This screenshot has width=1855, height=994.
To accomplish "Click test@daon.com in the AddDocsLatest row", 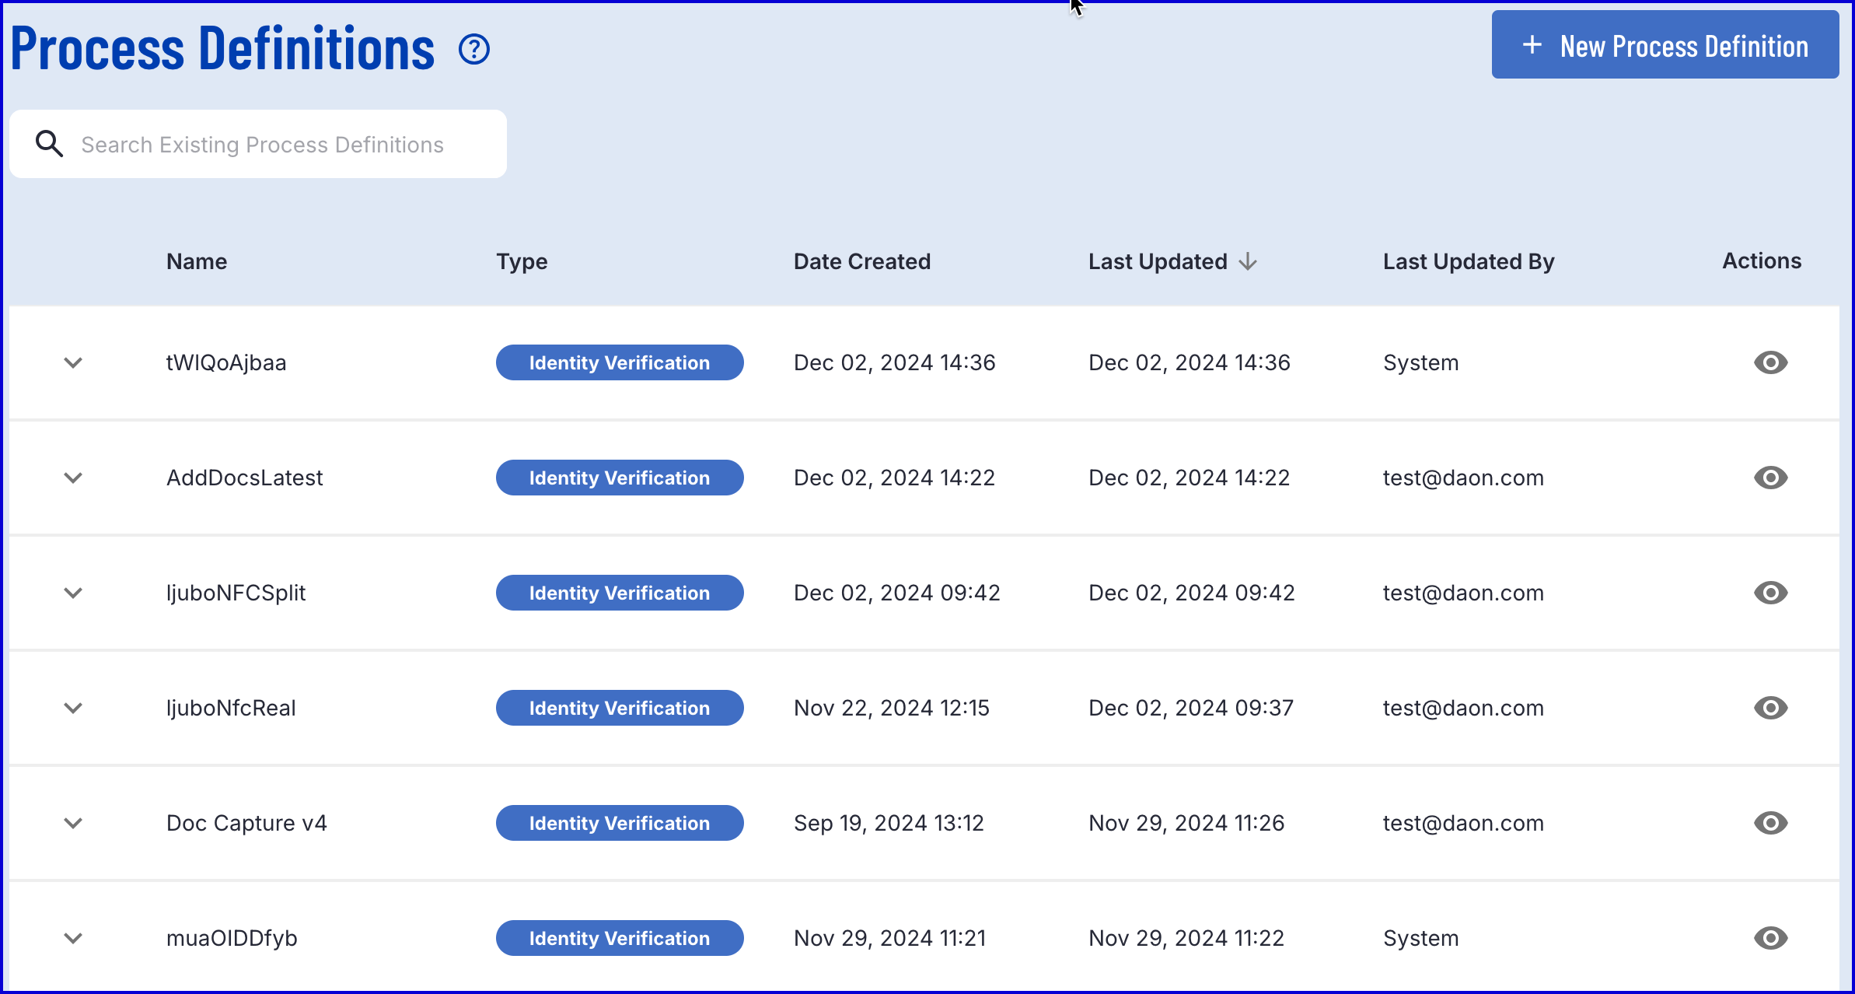I will 1463,478.
